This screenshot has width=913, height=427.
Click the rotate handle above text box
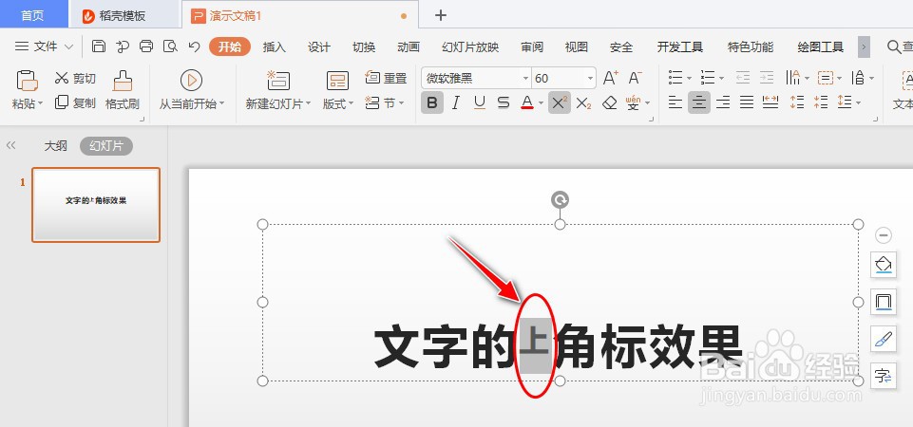click(561, 200)
